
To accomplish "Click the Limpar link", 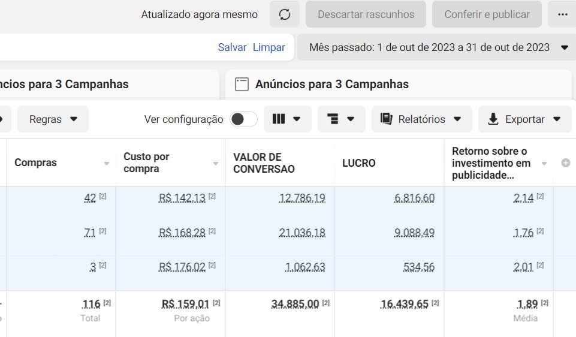I will point(269,47).
